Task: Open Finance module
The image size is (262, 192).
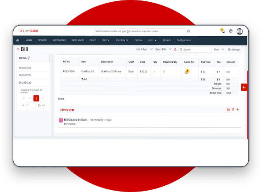Action: (x=139, y=40)
